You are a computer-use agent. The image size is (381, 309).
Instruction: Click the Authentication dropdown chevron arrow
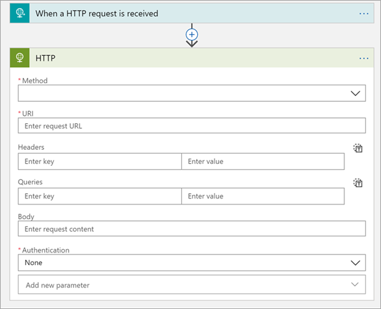pyautogui.click(x=355, y=263)
